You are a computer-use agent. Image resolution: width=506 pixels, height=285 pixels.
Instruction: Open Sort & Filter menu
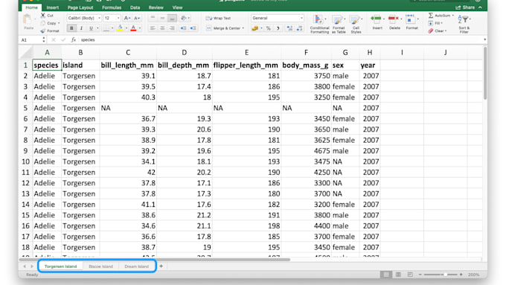464,25
